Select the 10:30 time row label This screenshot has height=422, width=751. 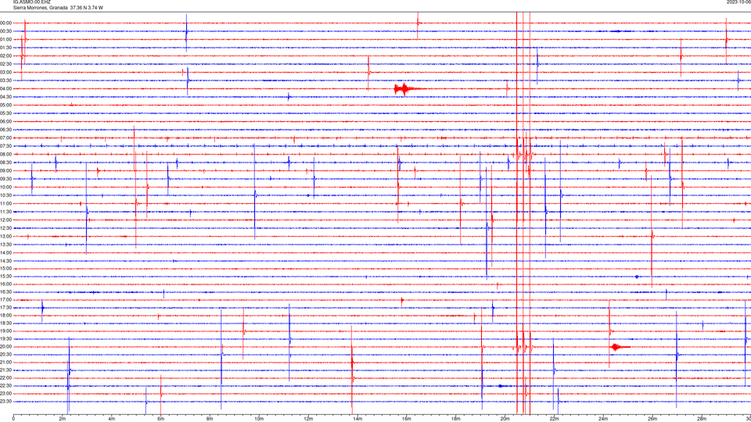coord(5,195)
